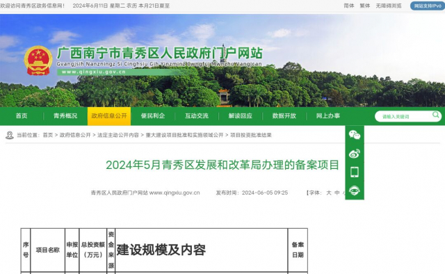Click the 资金来源 table header
Image resolution: width=445 pixels, height=274 pixels.
(x=111, y=250)
